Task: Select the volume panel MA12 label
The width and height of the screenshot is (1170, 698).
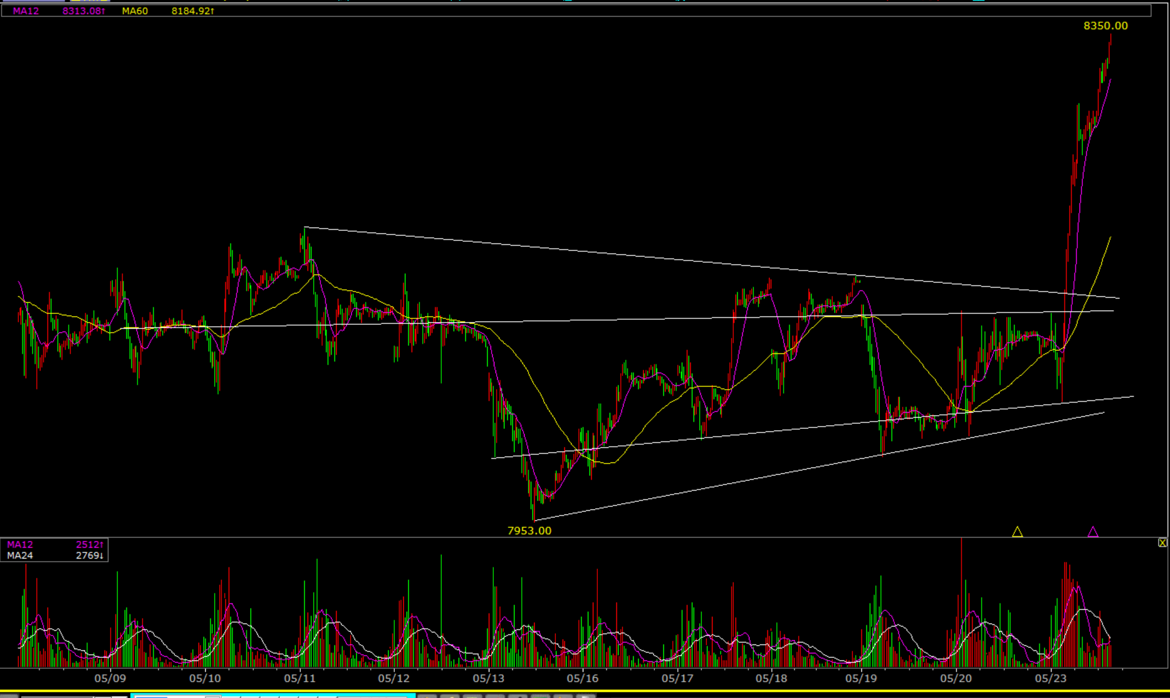Action: 20,544
